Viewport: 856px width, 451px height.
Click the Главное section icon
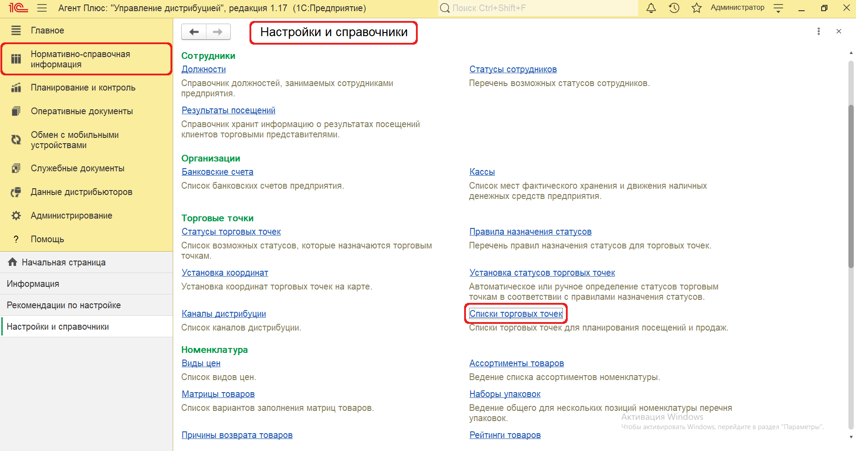click(16, 30)
